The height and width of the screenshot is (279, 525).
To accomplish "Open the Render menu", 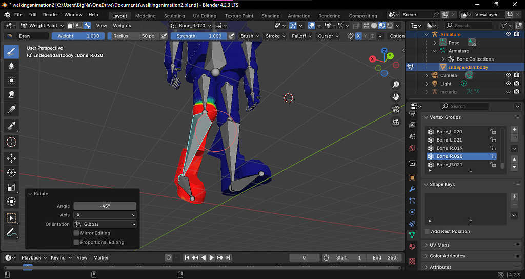I will 51,15.
